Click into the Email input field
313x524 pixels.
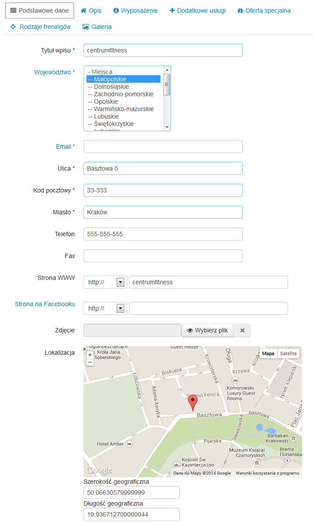click(163, 147)
